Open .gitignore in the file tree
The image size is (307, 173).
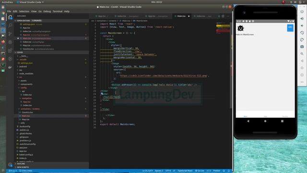click(x=24, y=137)
